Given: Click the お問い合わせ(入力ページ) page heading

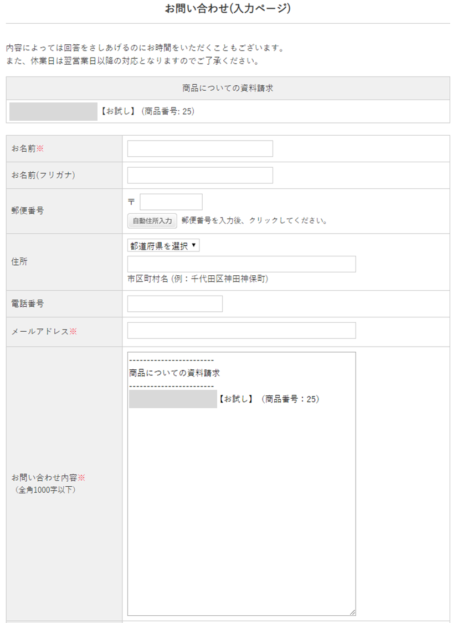Looking at the screenshot, I should pos(228,8).
